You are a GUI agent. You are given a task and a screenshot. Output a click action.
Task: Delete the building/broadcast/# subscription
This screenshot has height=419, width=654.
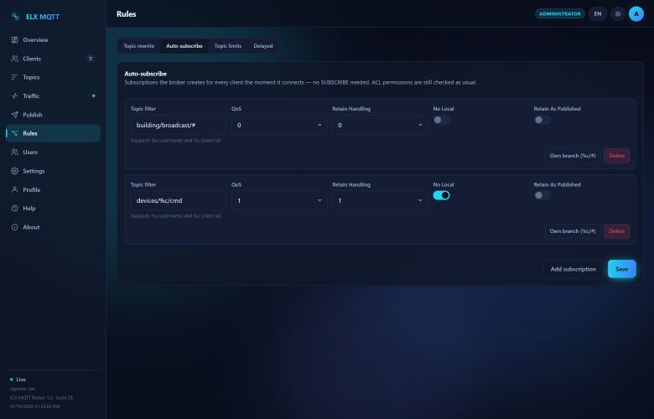[616, 156]
